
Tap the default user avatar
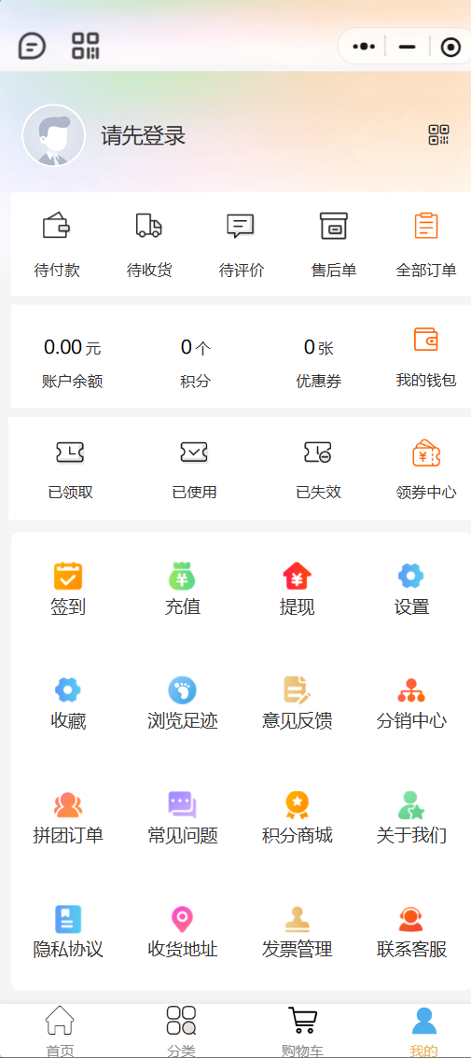pyautogui.click(x=54, y=135)
